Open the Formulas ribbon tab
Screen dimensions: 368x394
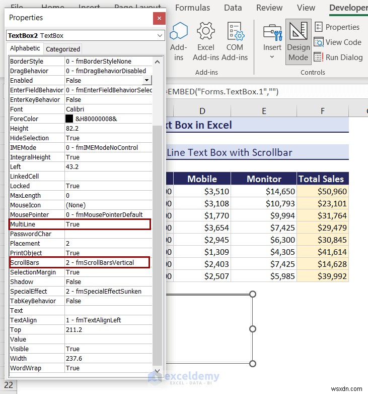[x=192, y=8]
